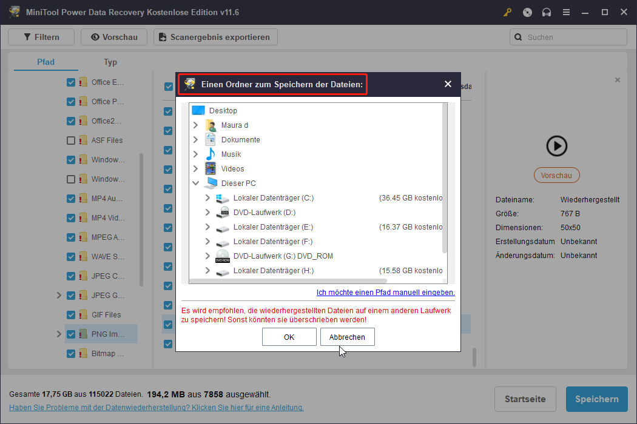Viewport: 637px width, 424px height.
Task: Select DVD-Laufwerk (G:) DVD_ROM entry
Action: [283, 256]
